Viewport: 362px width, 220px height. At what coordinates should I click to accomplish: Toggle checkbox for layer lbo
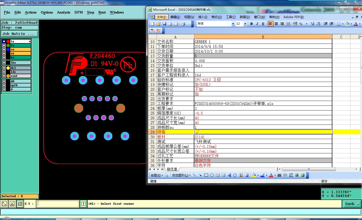pyautogui.click(x=4, y=63)
